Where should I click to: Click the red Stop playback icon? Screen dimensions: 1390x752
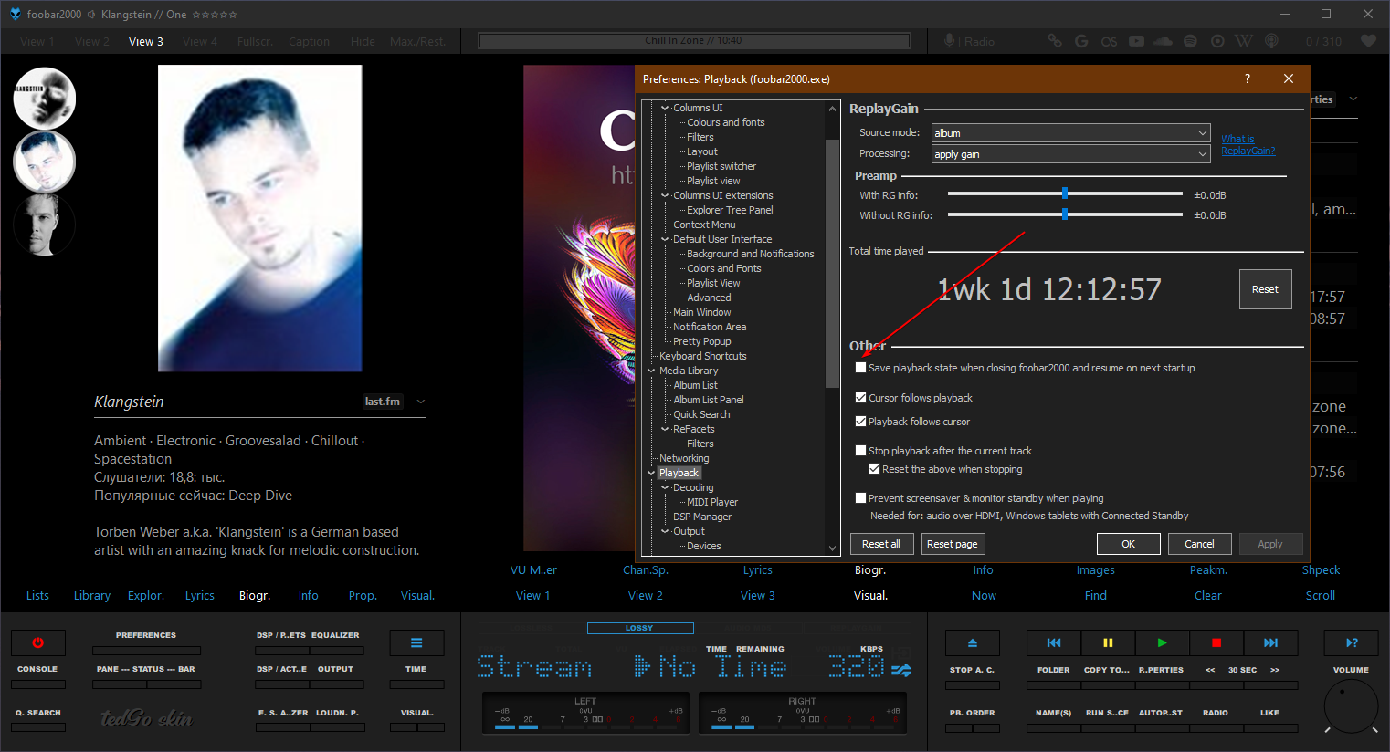click(1216, 643)
